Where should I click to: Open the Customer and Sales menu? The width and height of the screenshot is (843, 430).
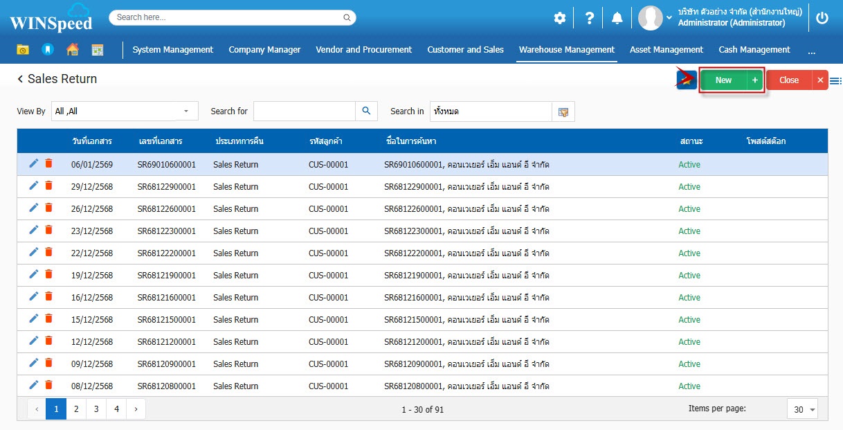(465, 50)
